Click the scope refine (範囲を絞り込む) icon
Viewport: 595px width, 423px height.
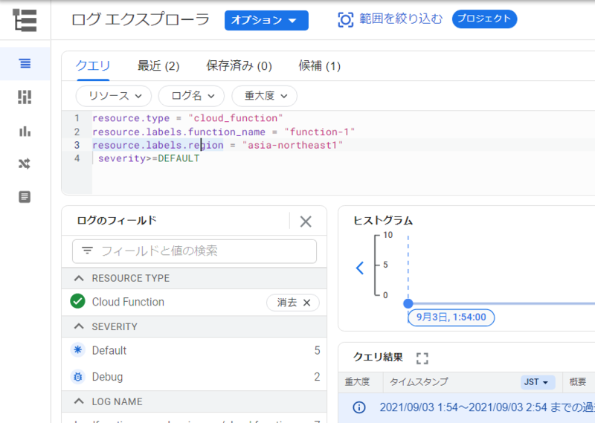pyautogui.click(x=345, y=19)
